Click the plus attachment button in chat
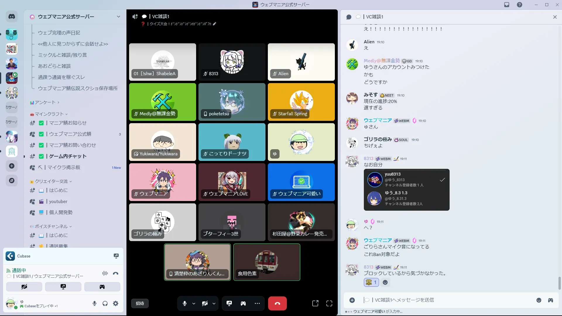 [x=352, y=300]
